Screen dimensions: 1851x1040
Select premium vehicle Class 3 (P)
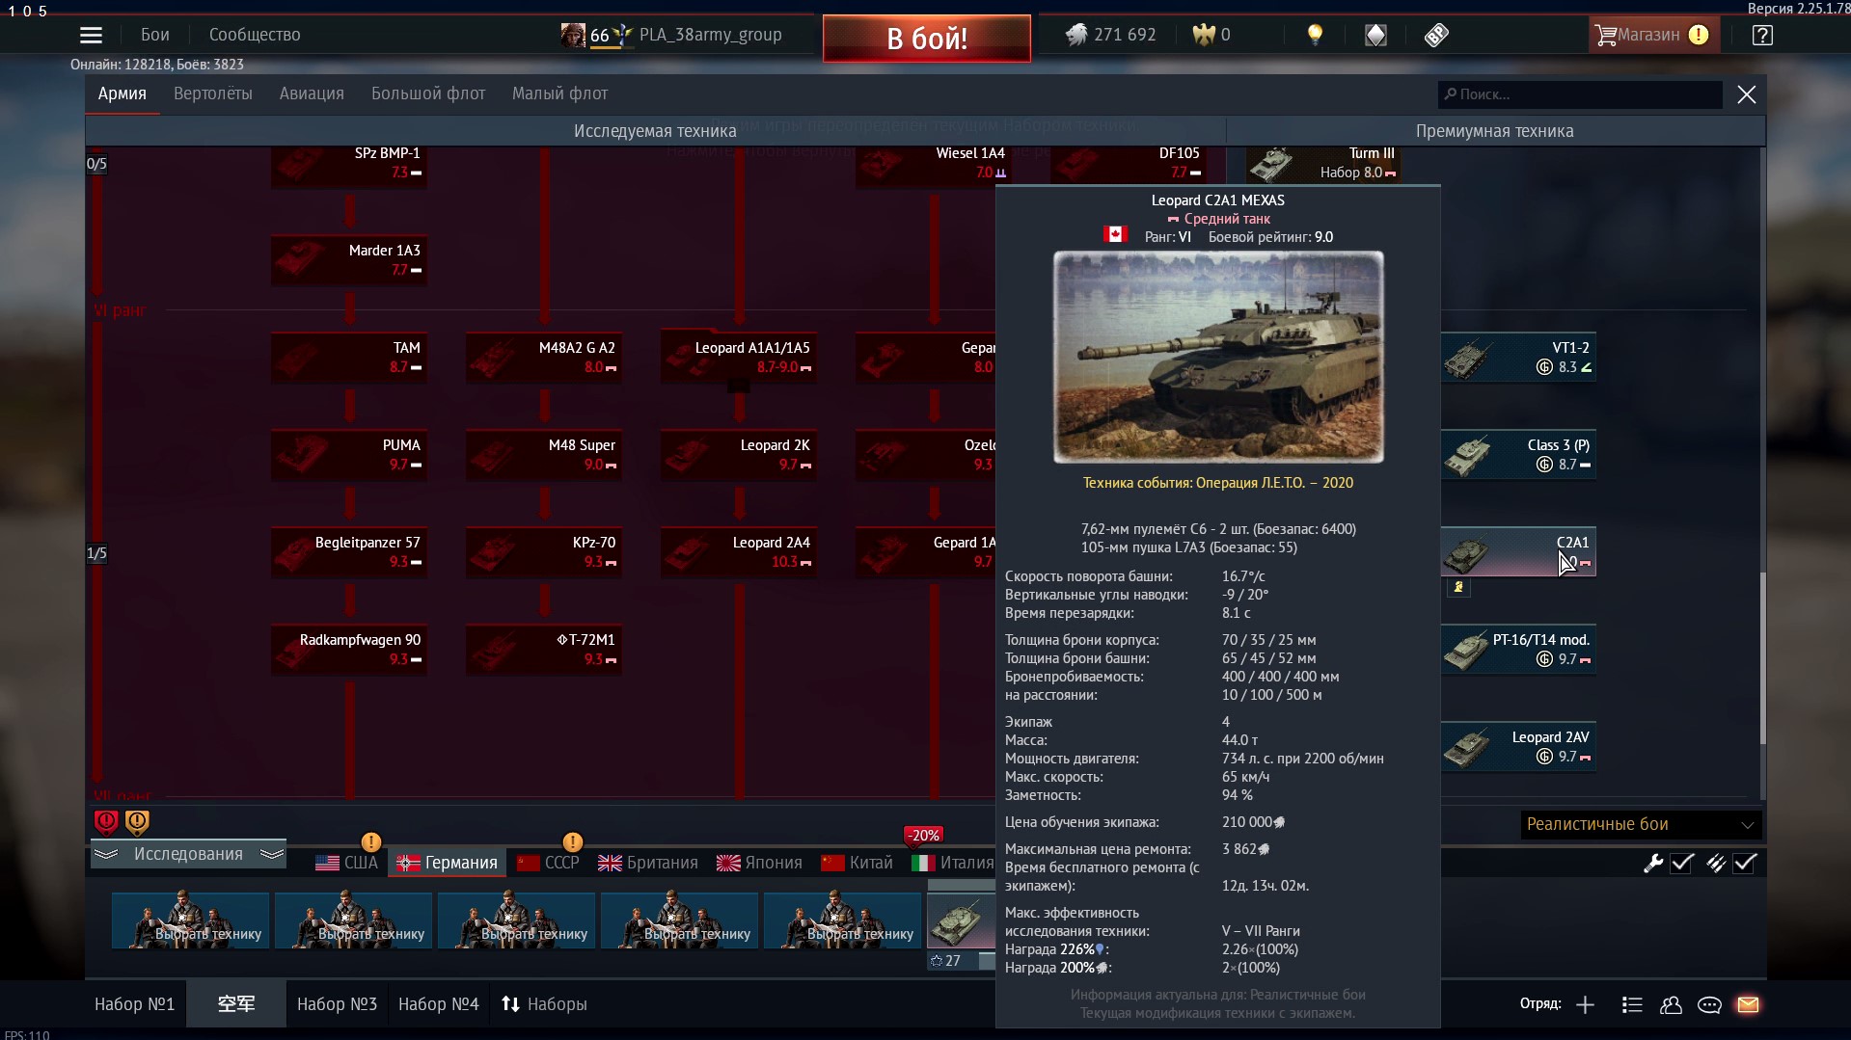[1518, 455]
